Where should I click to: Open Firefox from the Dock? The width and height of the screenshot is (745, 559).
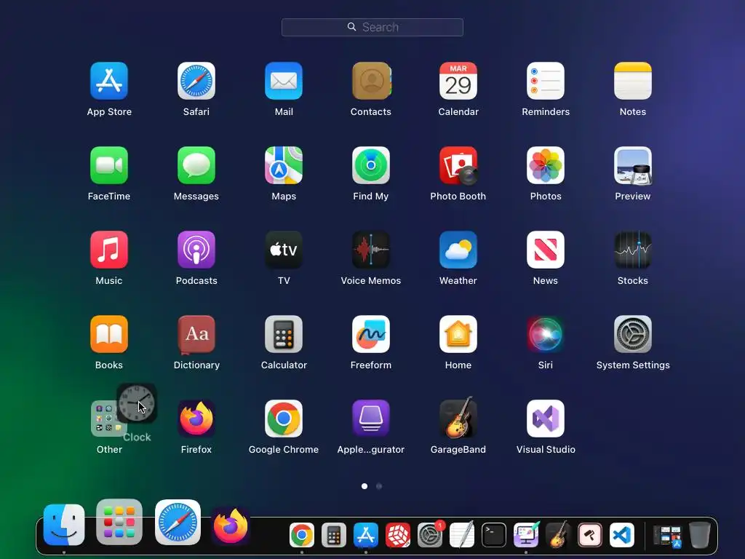point(231,526)
